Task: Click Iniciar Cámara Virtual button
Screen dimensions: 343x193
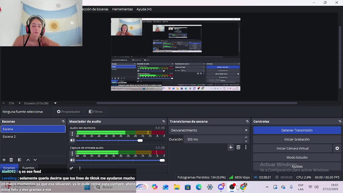Action: pos(292,148)
